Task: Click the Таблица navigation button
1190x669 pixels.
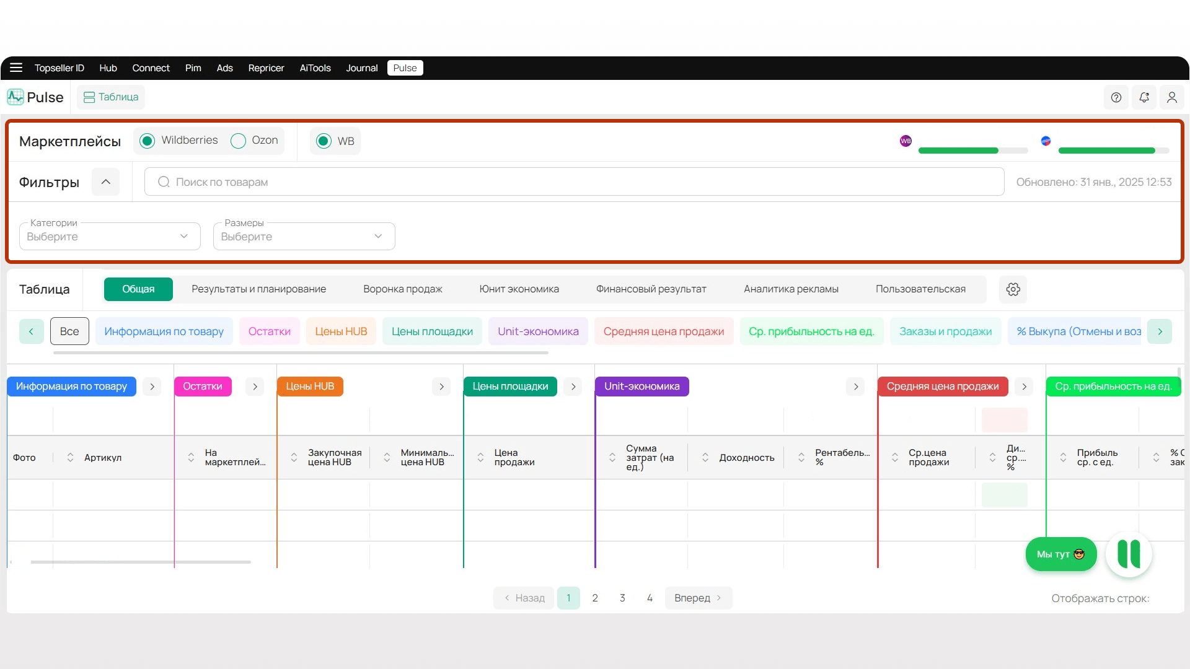Action: click(111, 97)
